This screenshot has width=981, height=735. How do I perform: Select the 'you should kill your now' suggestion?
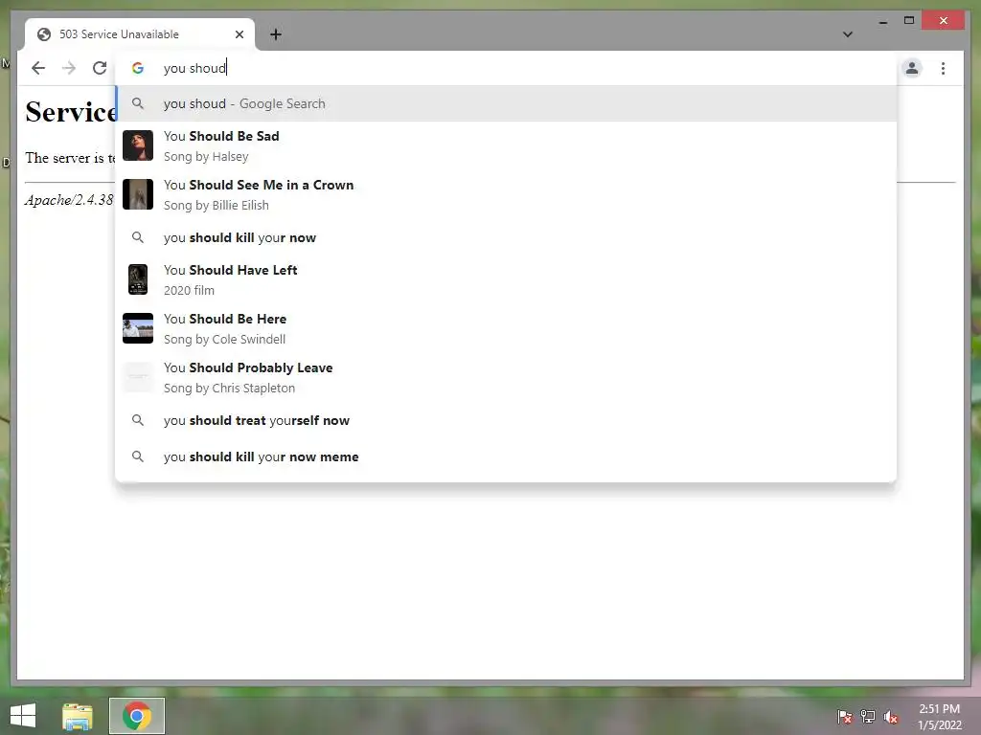click(x=506, y=237)
